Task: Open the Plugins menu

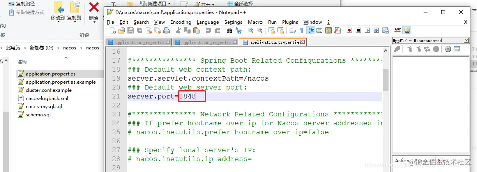Action: tap(290, 22)
